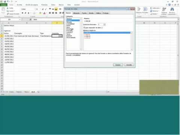Center cell text horizontally

point(53,13)
